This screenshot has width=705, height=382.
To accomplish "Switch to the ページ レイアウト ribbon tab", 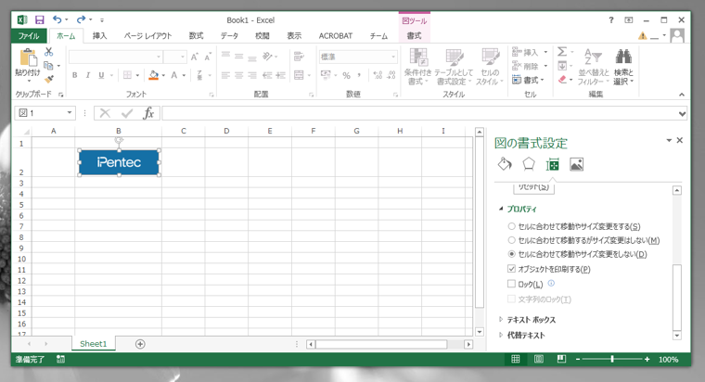I will click(x=147, y=36).
